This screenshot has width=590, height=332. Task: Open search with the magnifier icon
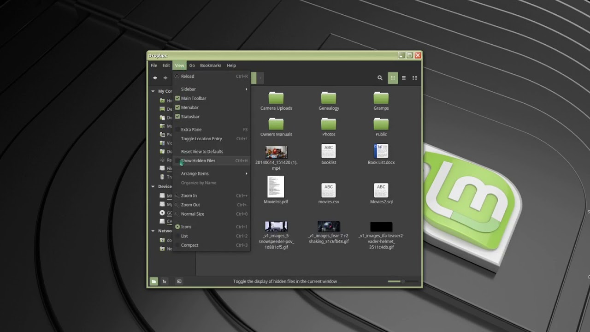[x=380, y=78]
